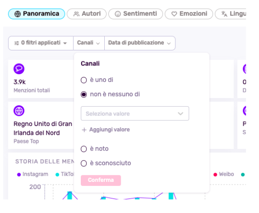Open the 'Seleziona valore' dropdown
Image resolution: width=259 pixels, height=213 pixels.
(x=135, y=114)
